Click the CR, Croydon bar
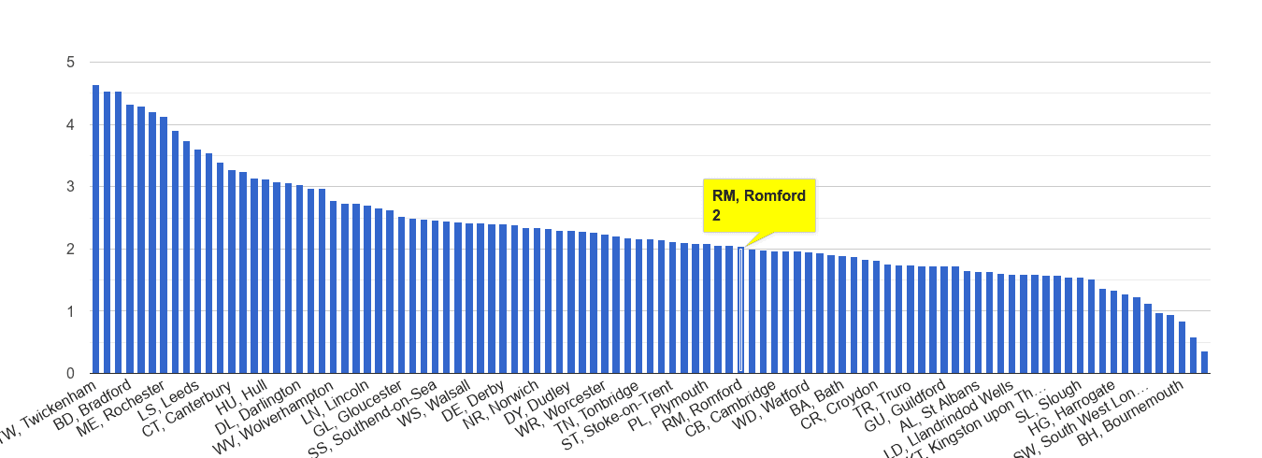 coord(876,317)
